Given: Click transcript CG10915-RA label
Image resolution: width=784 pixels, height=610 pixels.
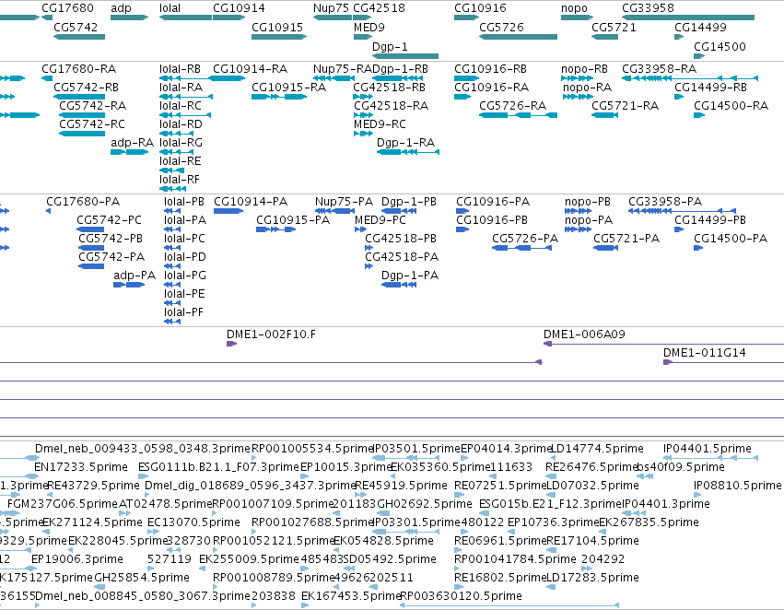Looking at the screenshot, I should pyautogui.click(x=288, y=87).
